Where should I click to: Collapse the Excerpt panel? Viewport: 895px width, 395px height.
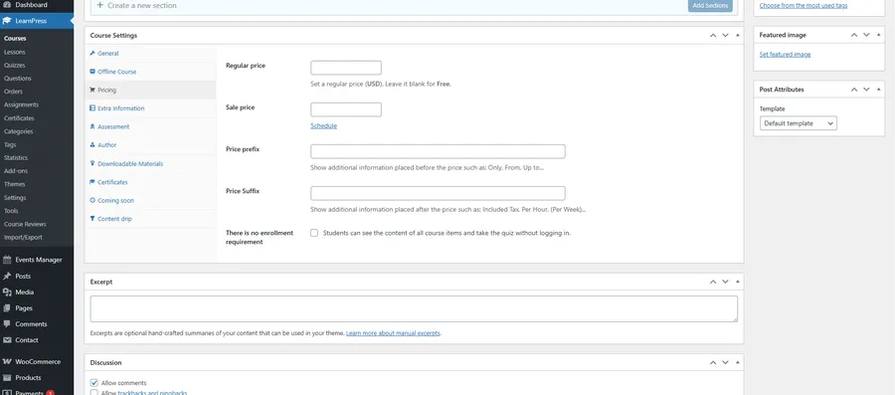[738, 282]
